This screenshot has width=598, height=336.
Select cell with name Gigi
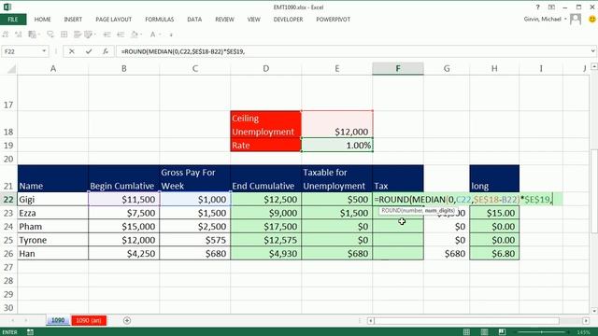pos(52,199)
